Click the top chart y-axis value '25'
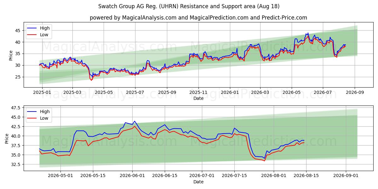Viewport: 378px width, 189px height. (18, 77)
